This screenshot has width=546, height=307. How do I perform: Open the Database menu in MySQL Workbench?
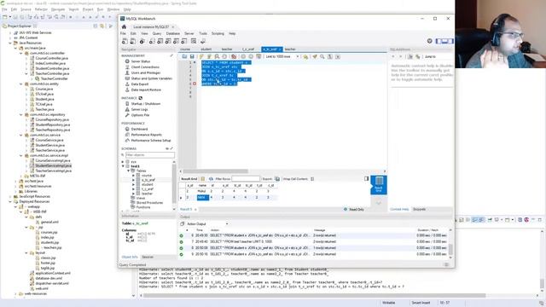(x=172, y=34)
